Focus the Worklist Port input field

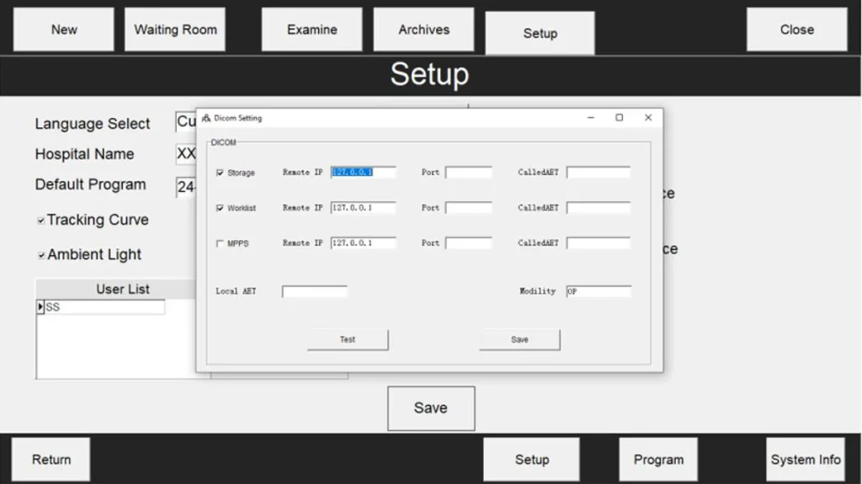tap(468, 208)
